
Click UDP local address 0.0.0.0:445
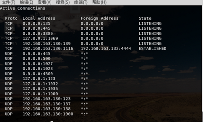(x=36, y=54)
